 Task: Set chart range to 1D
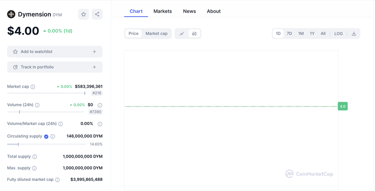[278, 33]
